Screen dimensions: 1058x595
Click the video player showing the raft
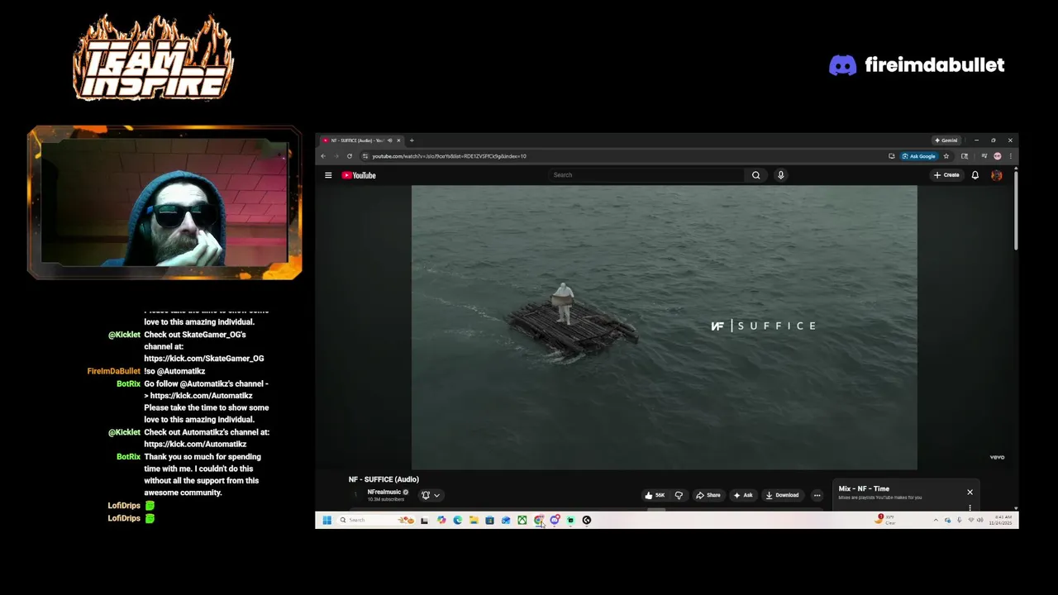coord(665,327)
